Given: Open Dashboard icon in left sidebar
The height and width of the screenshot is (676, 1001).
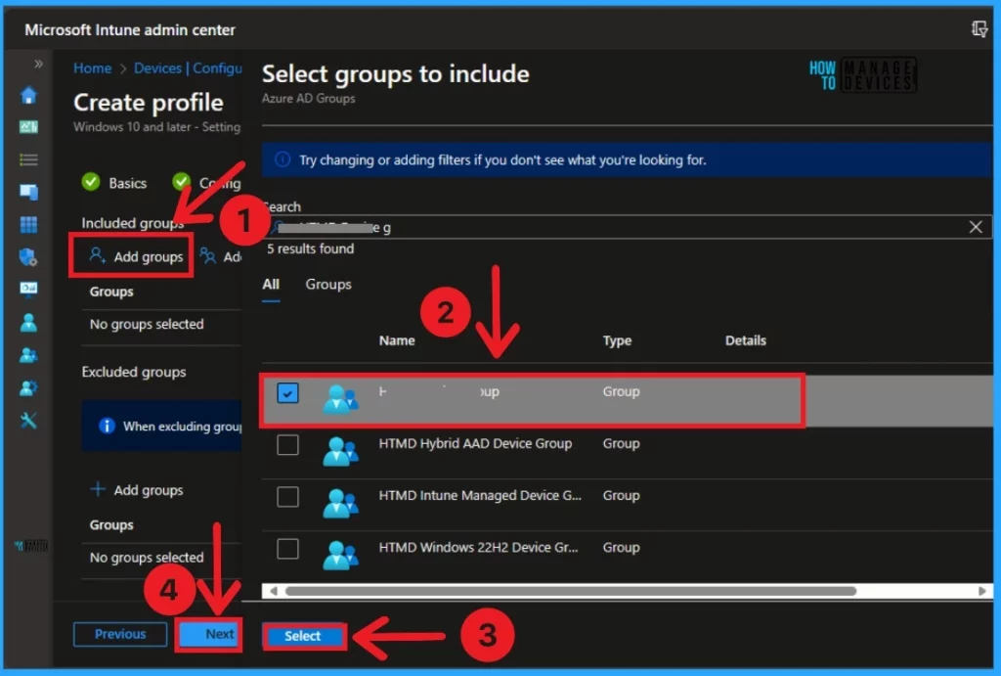Looking at the screenshot, I should (28, 127).
